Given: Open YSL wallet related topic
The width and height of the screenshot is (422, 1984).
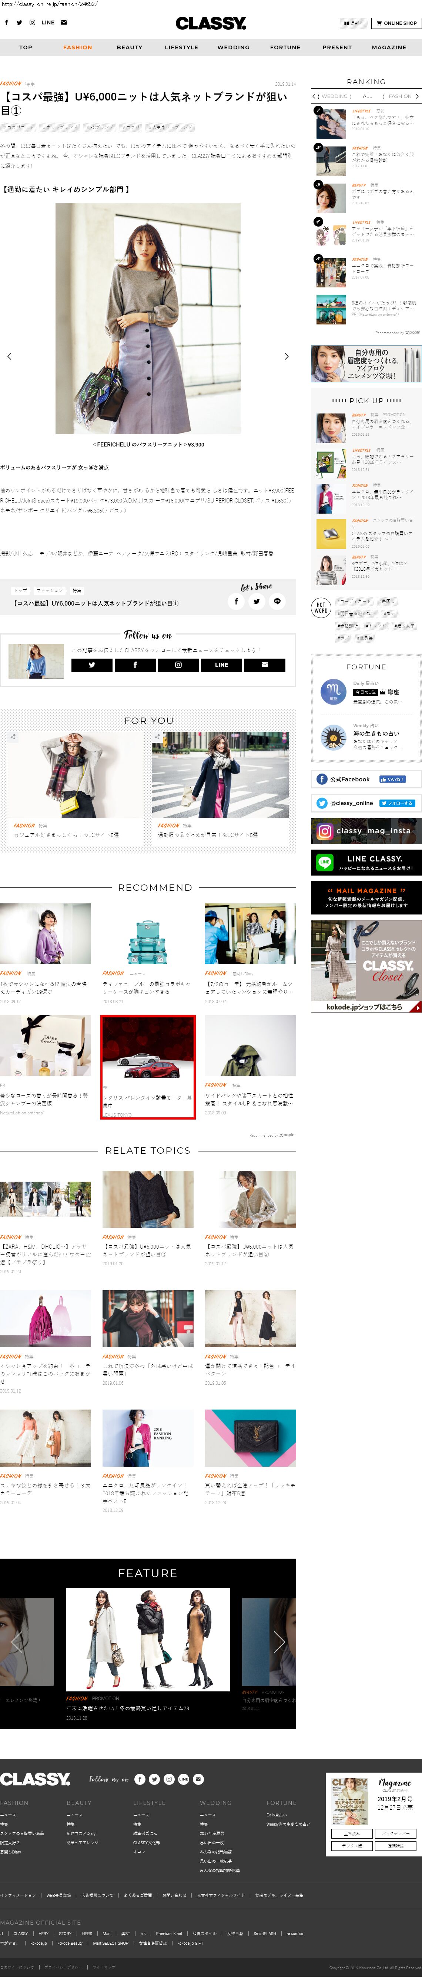Looking at the screenshot, I should click(x=250, y=1439).
